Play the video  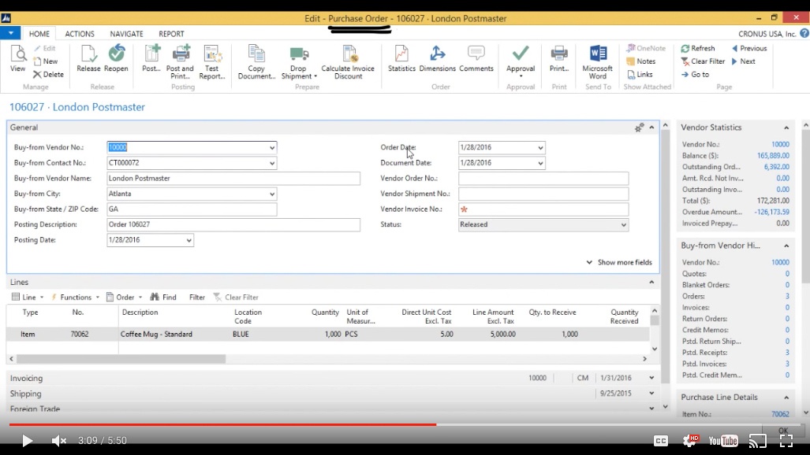click(x=27, y=441)
